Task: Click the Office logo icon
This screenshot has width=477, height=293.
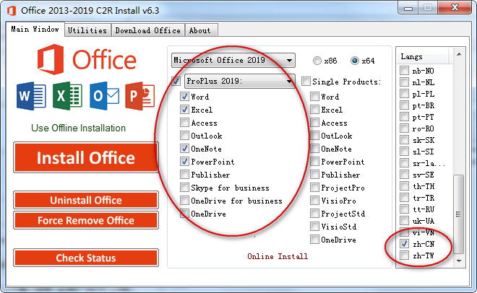Action: 49,61
